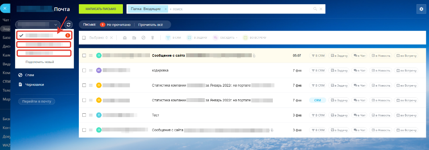Click 'в Задачу' for Тест email
The image size is (429, 150).
[x=339, y=115]
